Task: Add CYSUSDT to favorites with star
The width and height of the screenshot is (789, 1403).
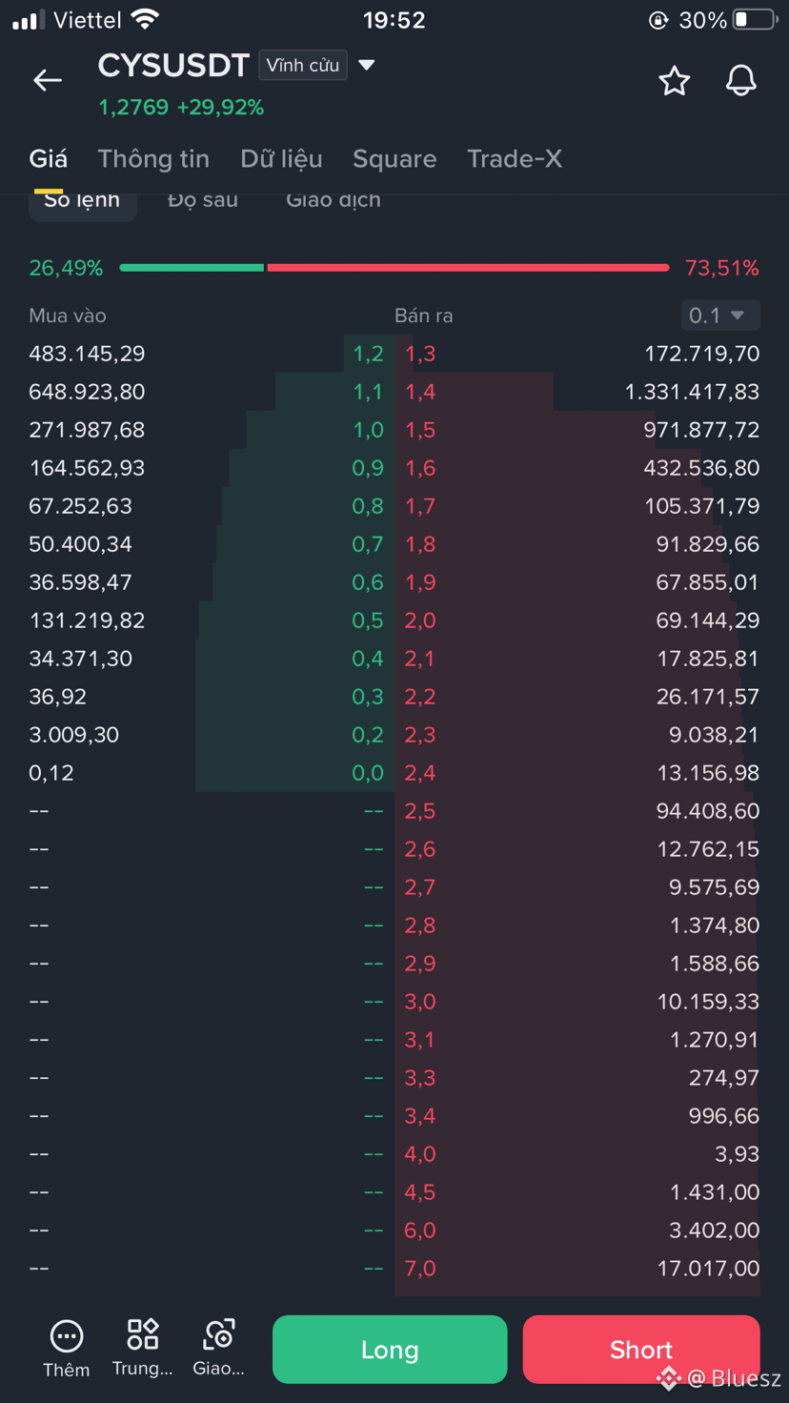Action: pos(675,81)
